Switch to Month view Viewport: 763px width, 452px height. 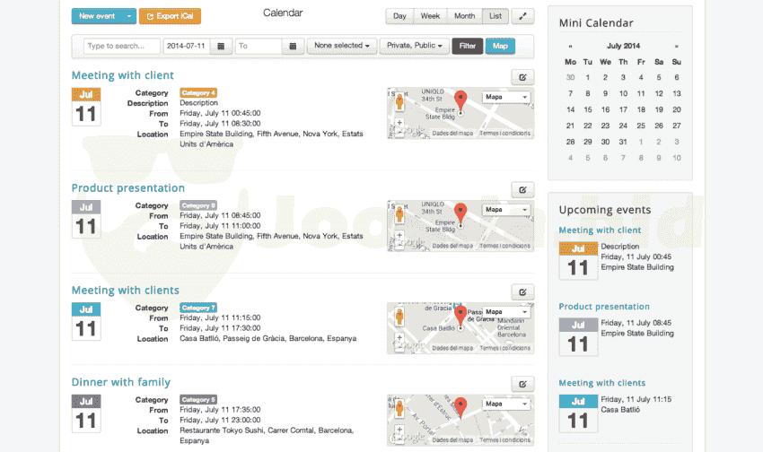pos(464,16)
